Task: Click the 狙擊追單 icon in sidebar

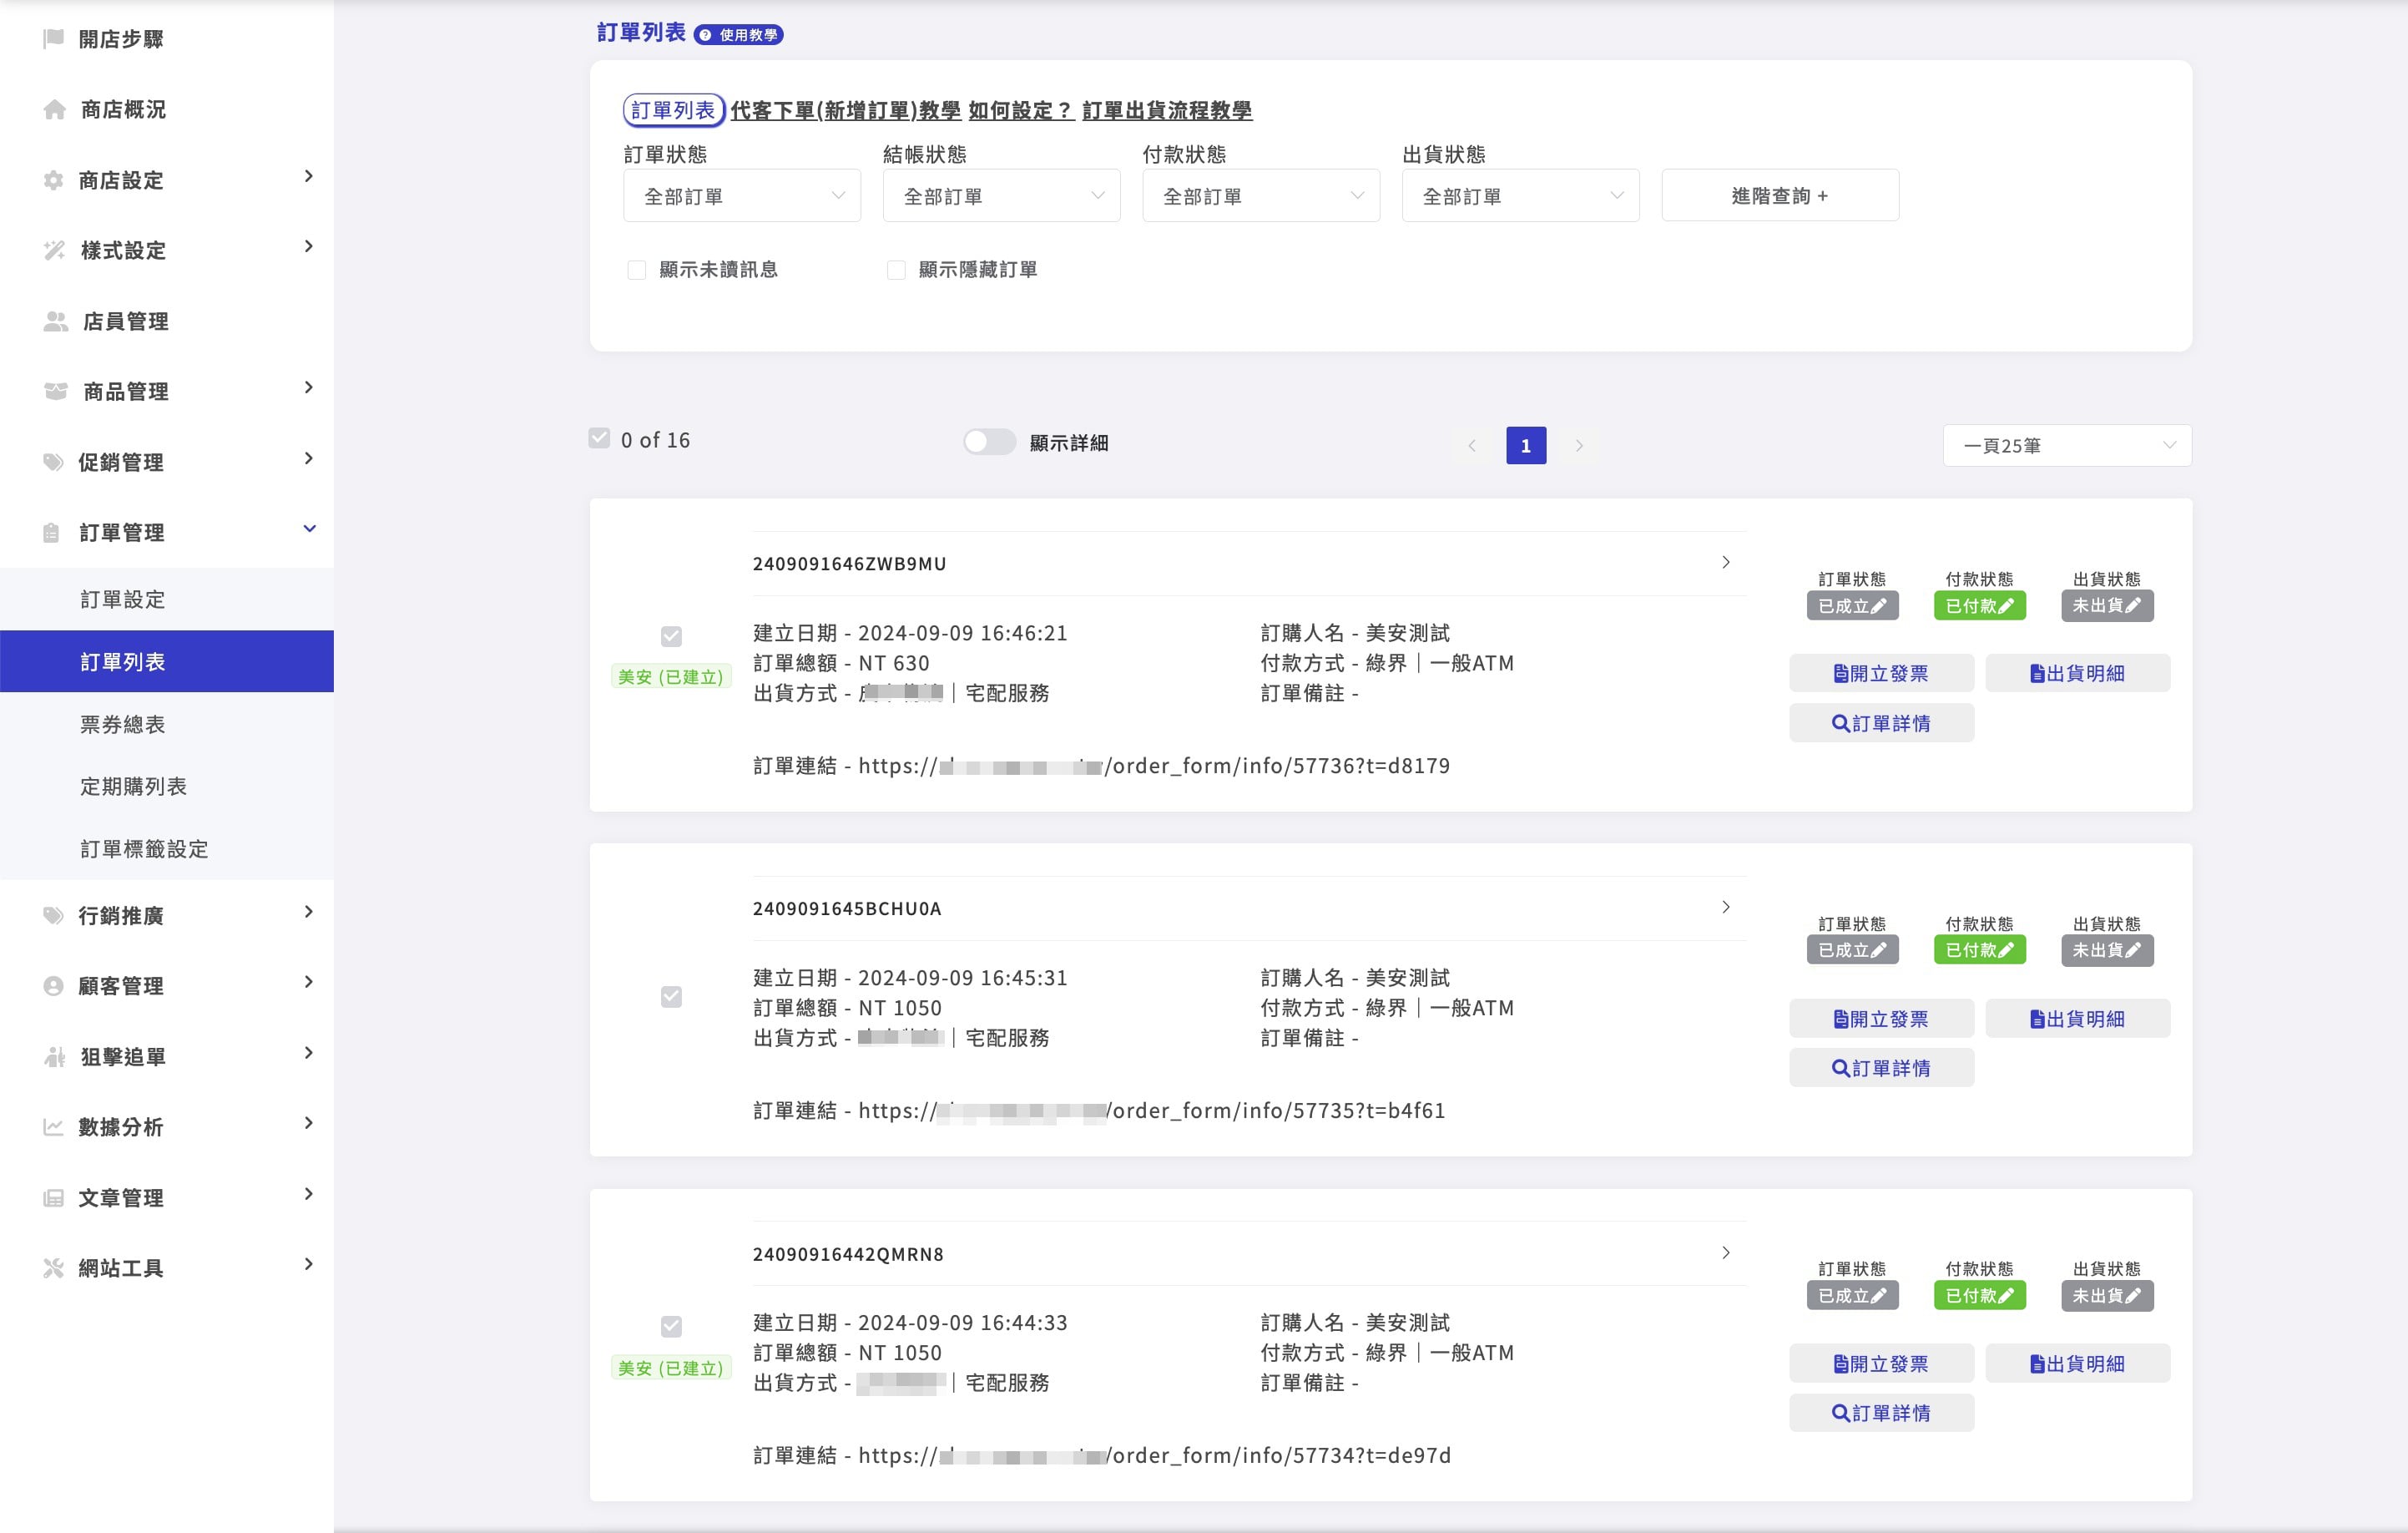Action: (x=55, y=1057)
